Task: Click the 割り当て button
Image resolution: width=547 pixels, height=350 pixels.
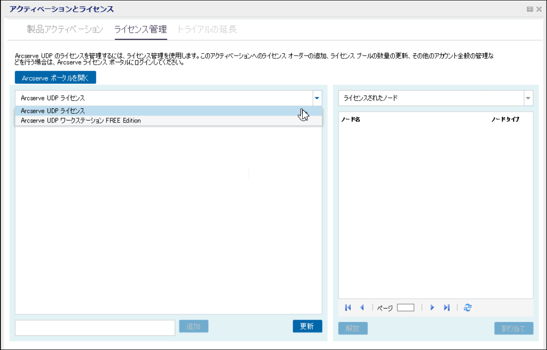Action: (514, 328)
